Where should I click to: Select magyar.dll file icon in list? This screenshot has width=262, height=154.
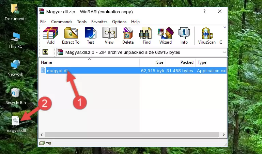pos(43,71)
